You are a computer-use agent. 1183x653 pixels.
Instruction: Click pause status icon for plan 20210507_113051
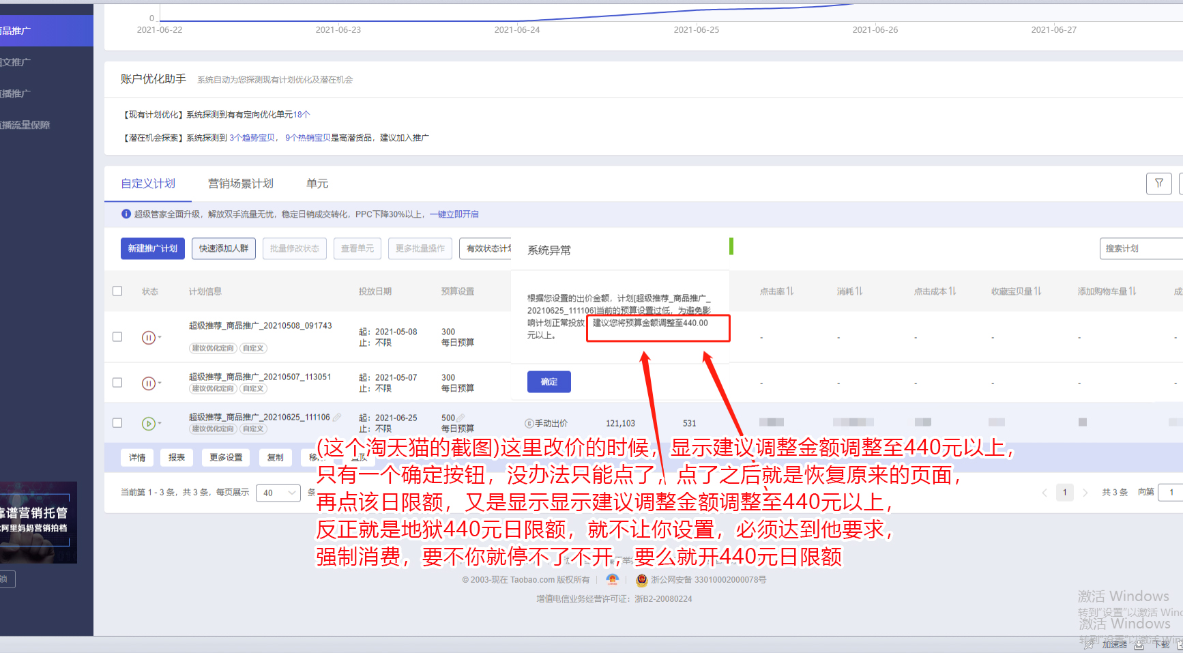point(148,383)
